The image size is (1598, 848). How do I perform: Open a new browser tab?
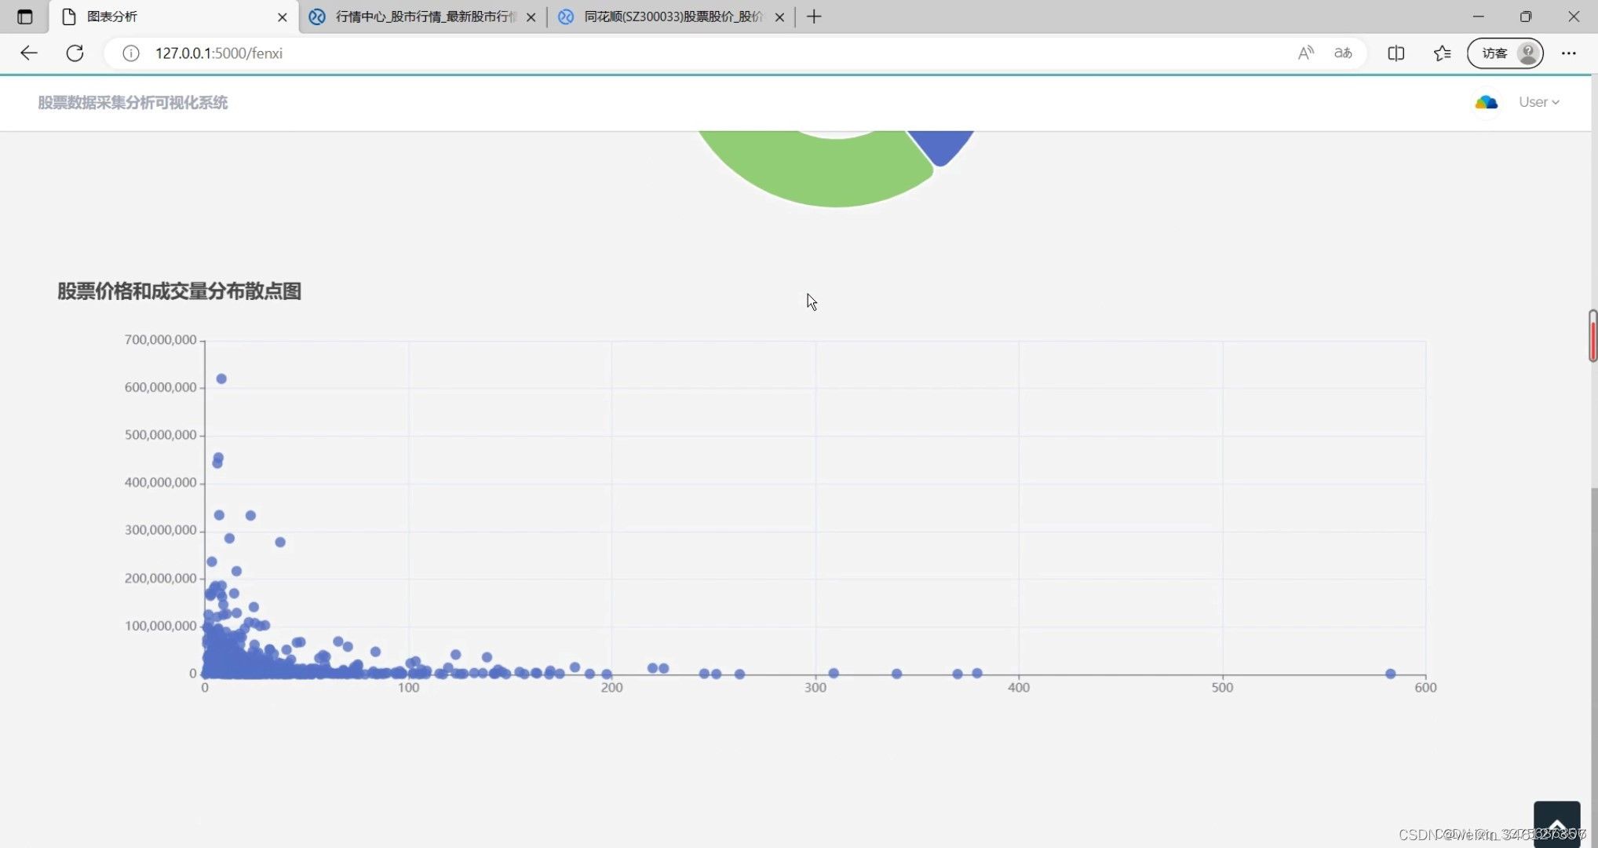814,16
